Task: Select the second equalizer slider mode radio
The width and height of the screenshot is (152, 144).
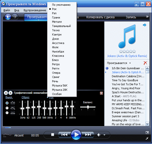Action: (7, 108)
